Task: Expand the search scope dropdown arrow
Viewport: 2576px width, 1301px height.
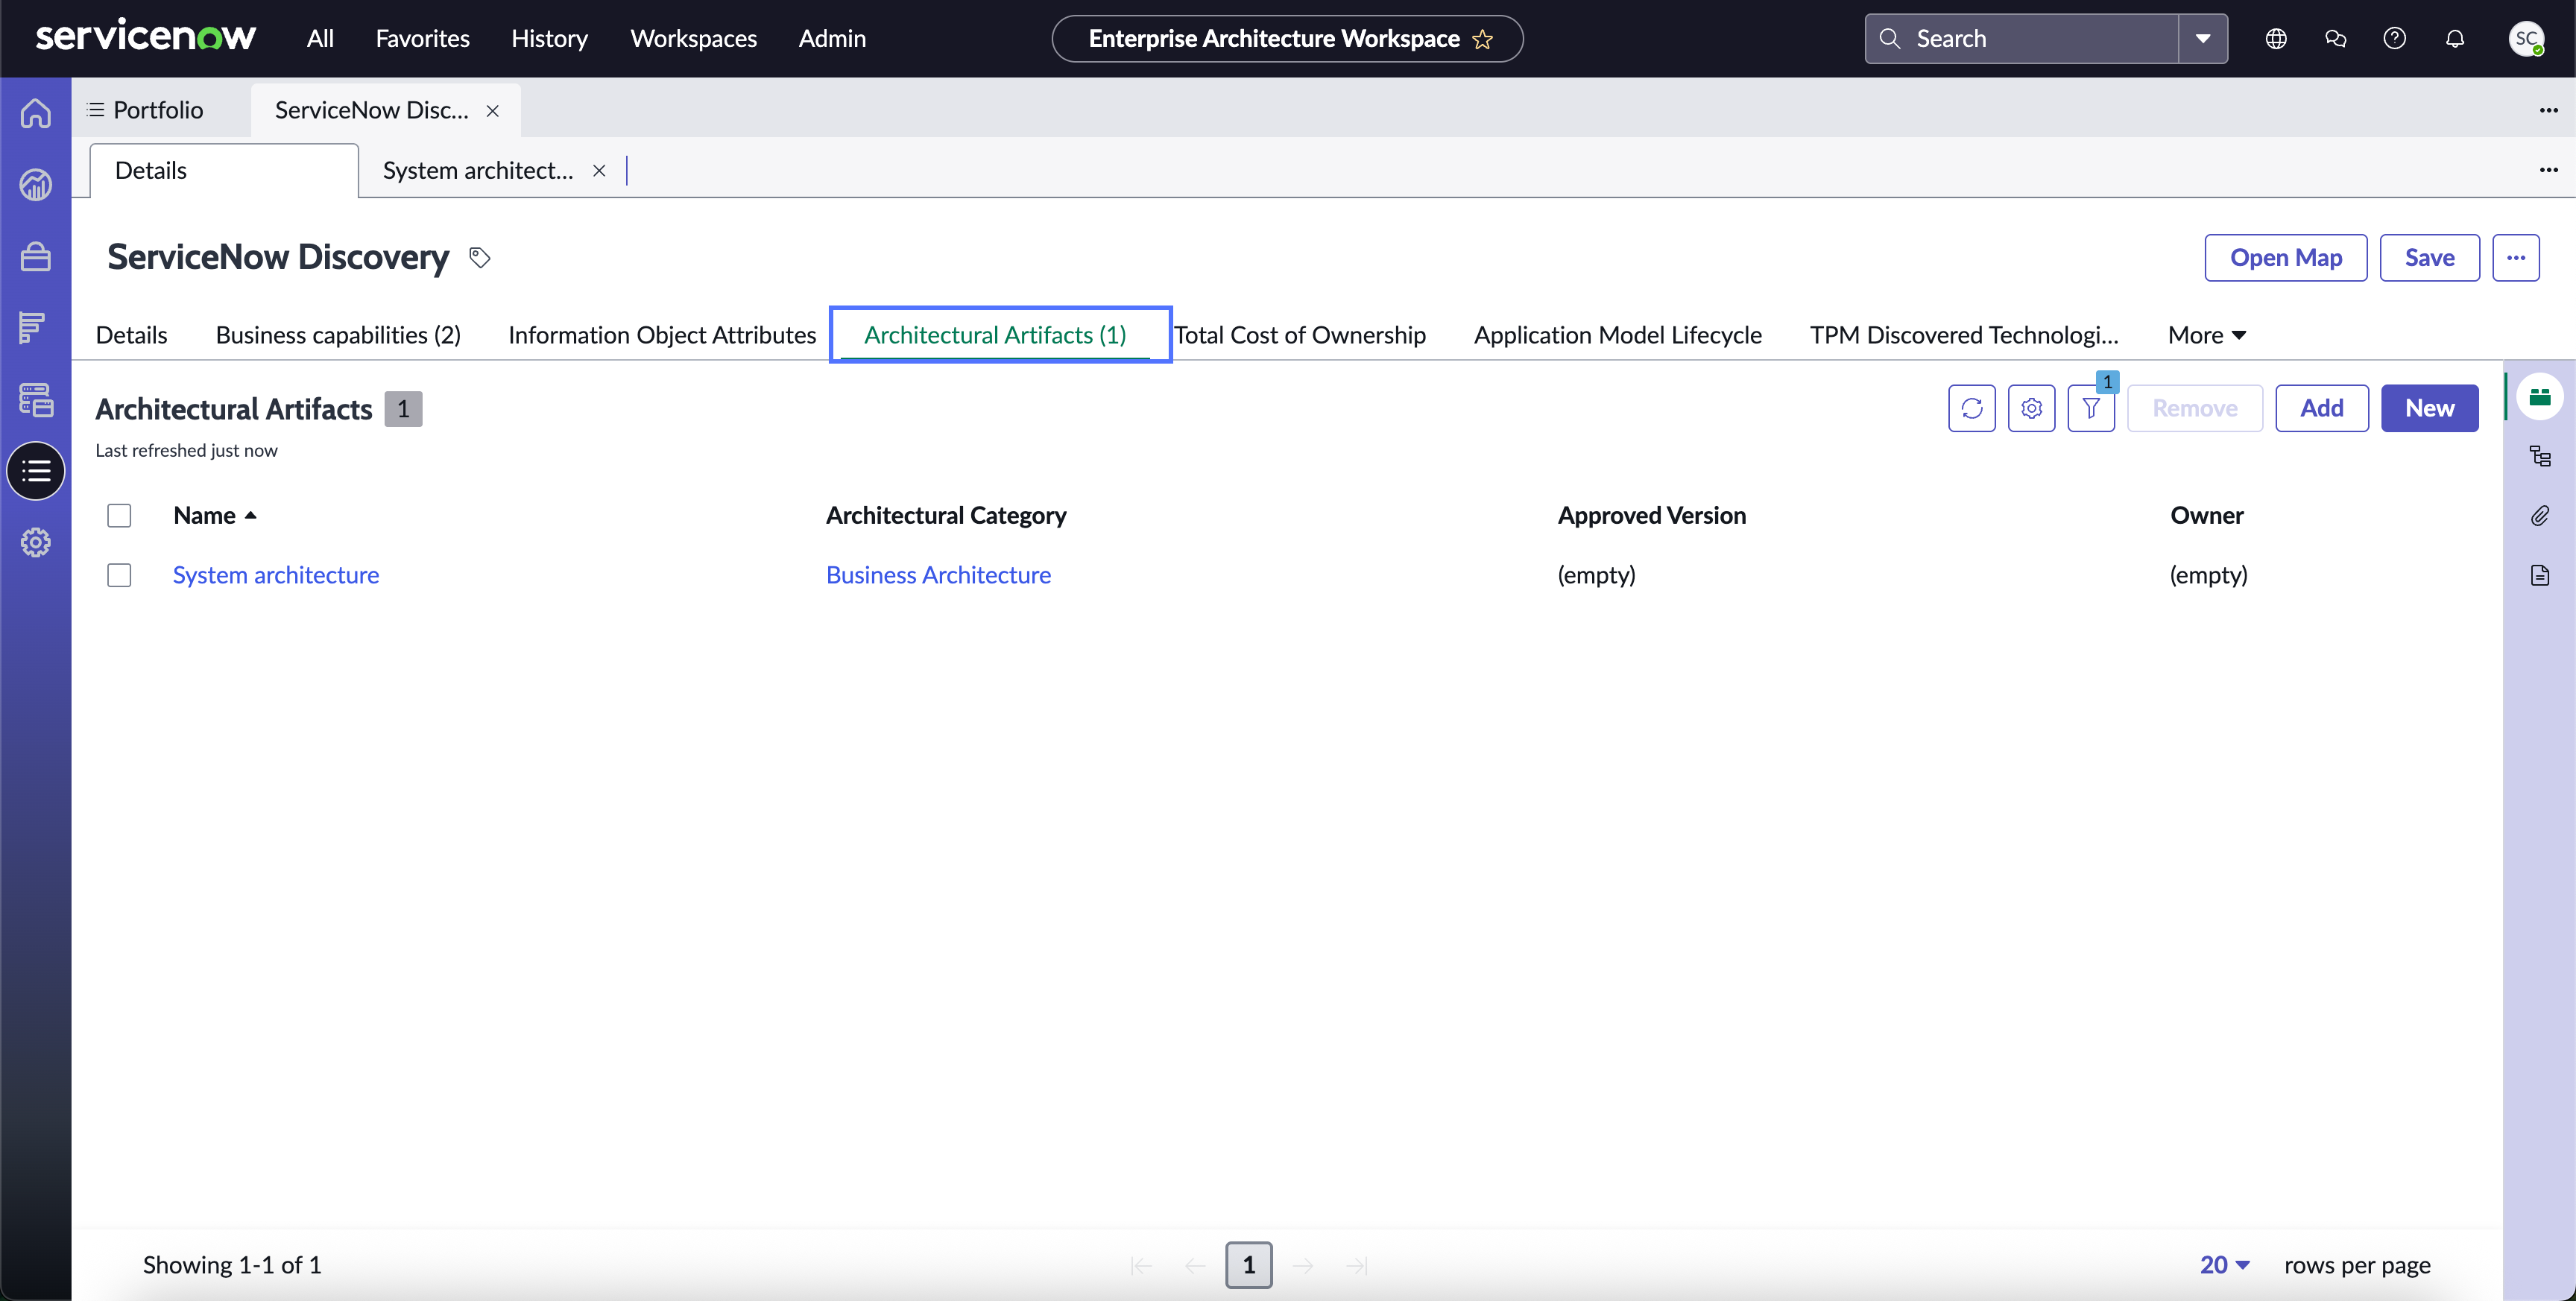Action: pyautogui.click(x=2203, y=39)
